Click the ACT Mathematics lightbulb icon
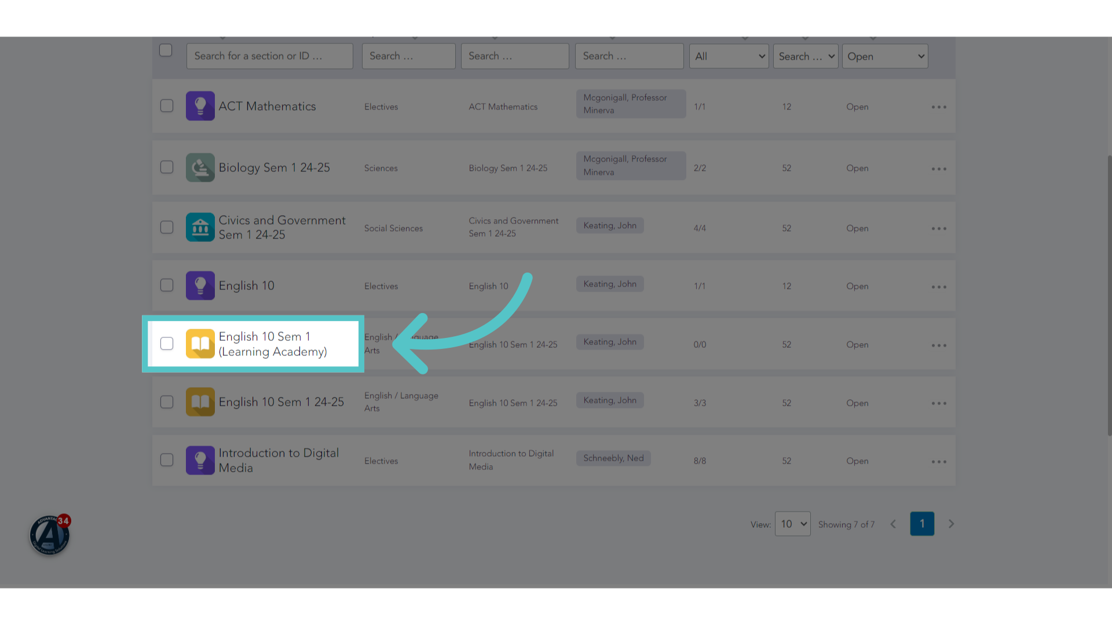 click(x=200, y=106)
